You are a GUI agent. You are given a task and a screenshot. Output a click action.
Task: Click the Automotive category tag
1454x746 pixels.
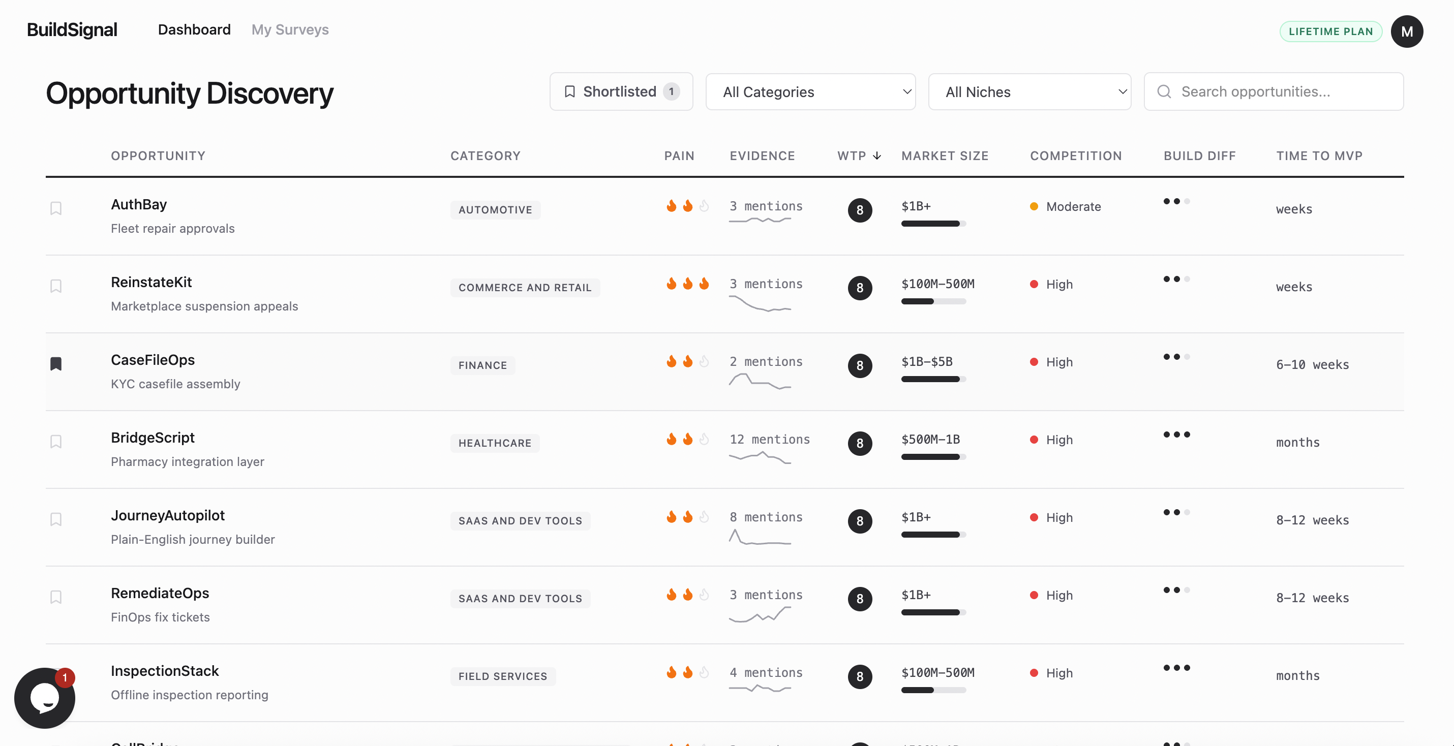(x=495, y=210)
